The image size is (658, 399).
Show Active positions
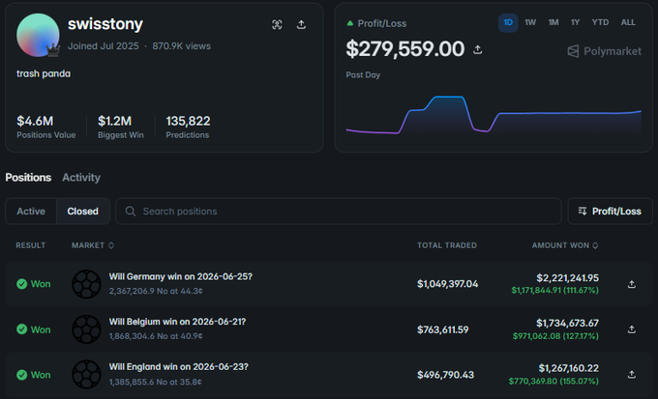[31, 212]
